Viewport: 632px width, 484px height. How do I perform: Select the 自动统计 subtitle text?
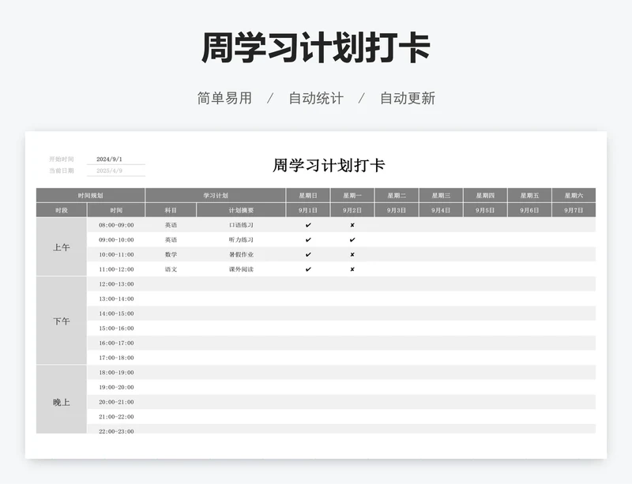click(316, 98)
